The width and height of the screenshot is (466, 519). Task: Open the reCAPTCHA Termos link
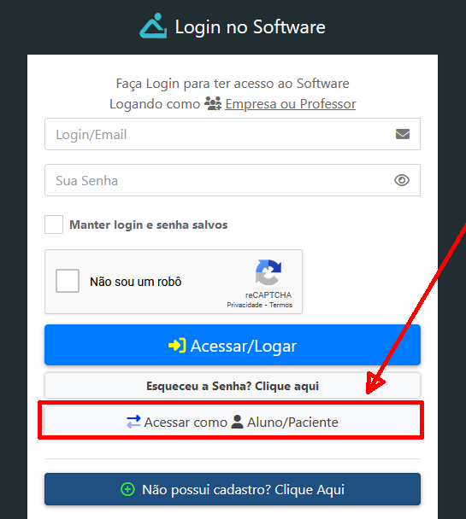280,305
